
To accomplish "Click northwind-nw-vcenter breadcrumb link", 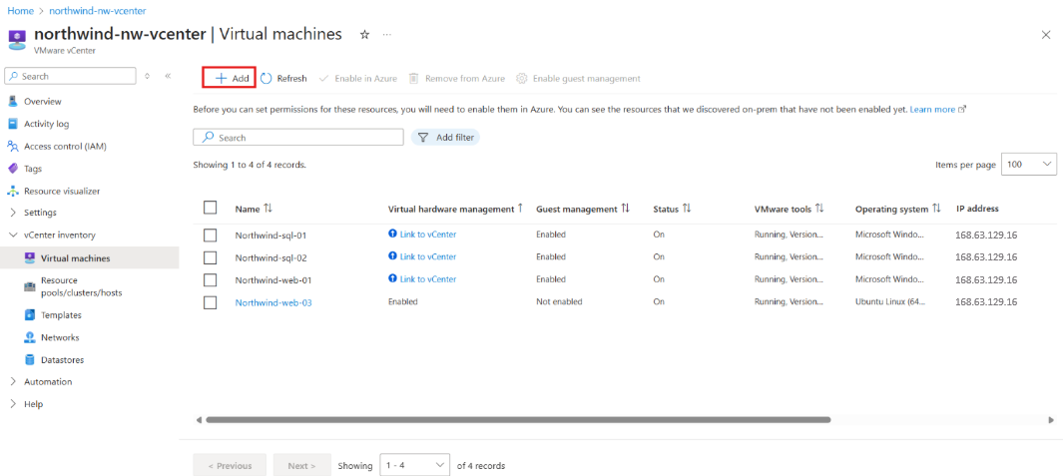I will 98,12.
